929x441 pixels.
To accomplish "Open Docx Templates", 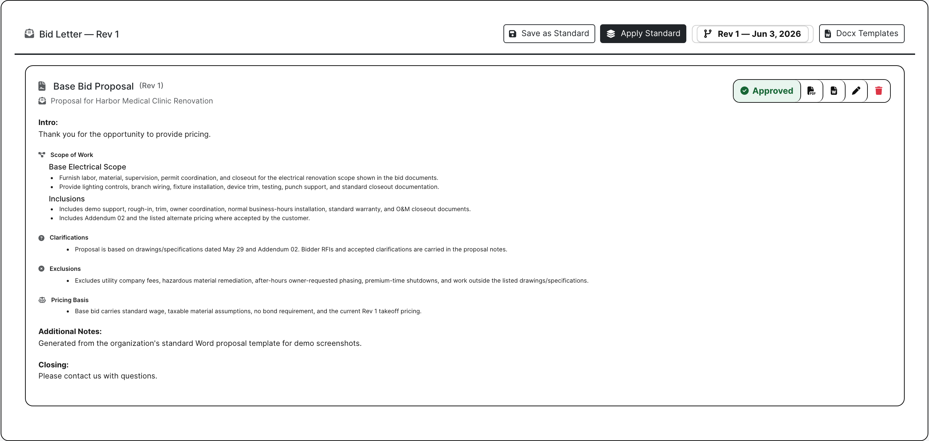I will tap(862, 33).
